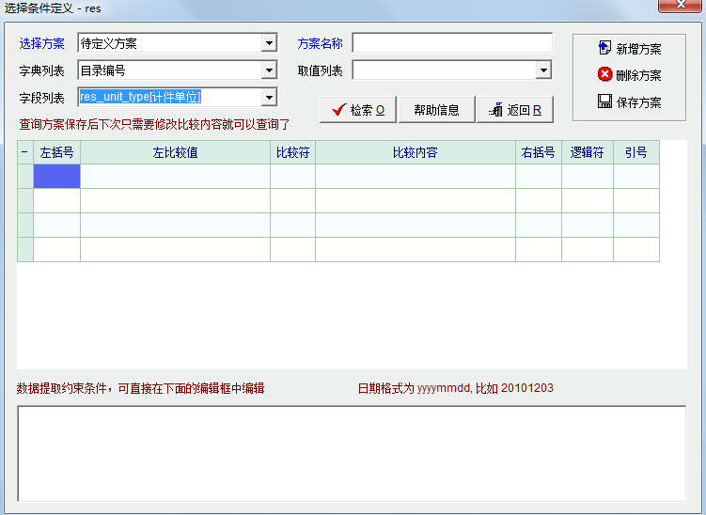The height and width of the screenshot is (515, 706).
Task: Click the first row 比较内容 cell
Action: (415, 177)
